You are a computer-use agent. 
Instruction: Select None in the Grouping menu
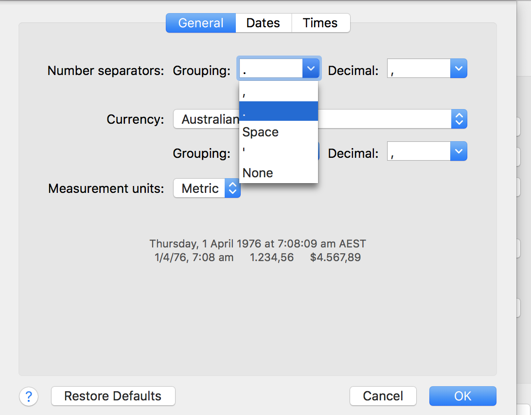pyautogui.click(x=278, y=173)
